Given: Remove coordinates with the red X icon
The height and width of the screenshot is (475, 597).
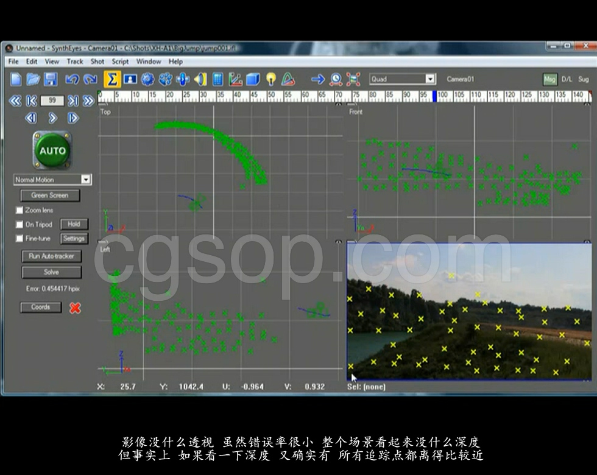Looking at the screenshot, I should [76, 308].
